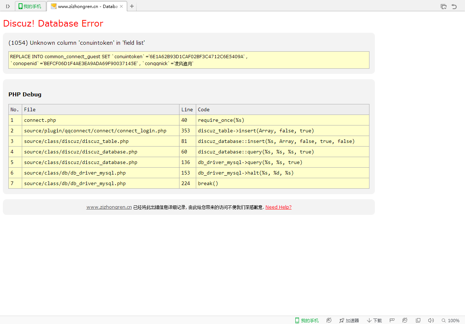Open a new tab with plus button

click(132, 6)
